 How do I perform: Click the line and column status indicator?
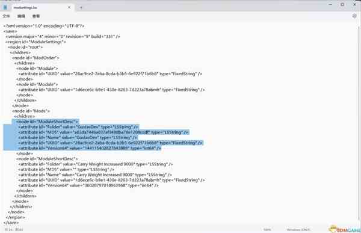click(14, 229)
